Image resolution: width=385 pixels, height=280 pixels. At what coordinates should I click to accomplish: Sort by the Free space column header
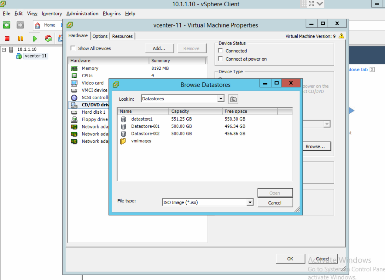pyautogui.click(x=250, y=111)
